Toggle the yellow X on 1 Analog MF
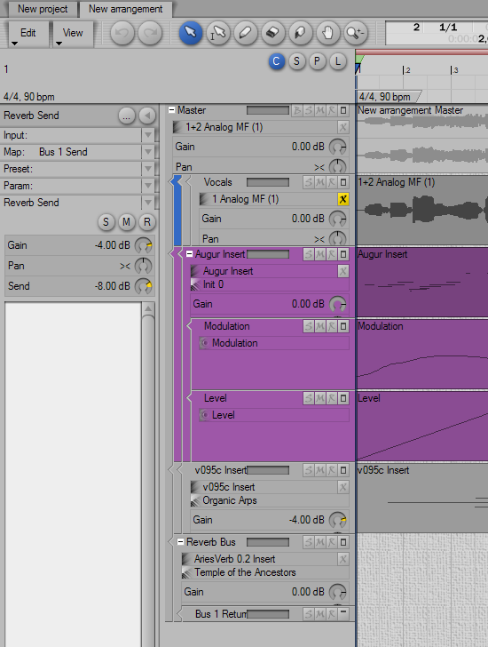488x647 pixels. point(343,199)
